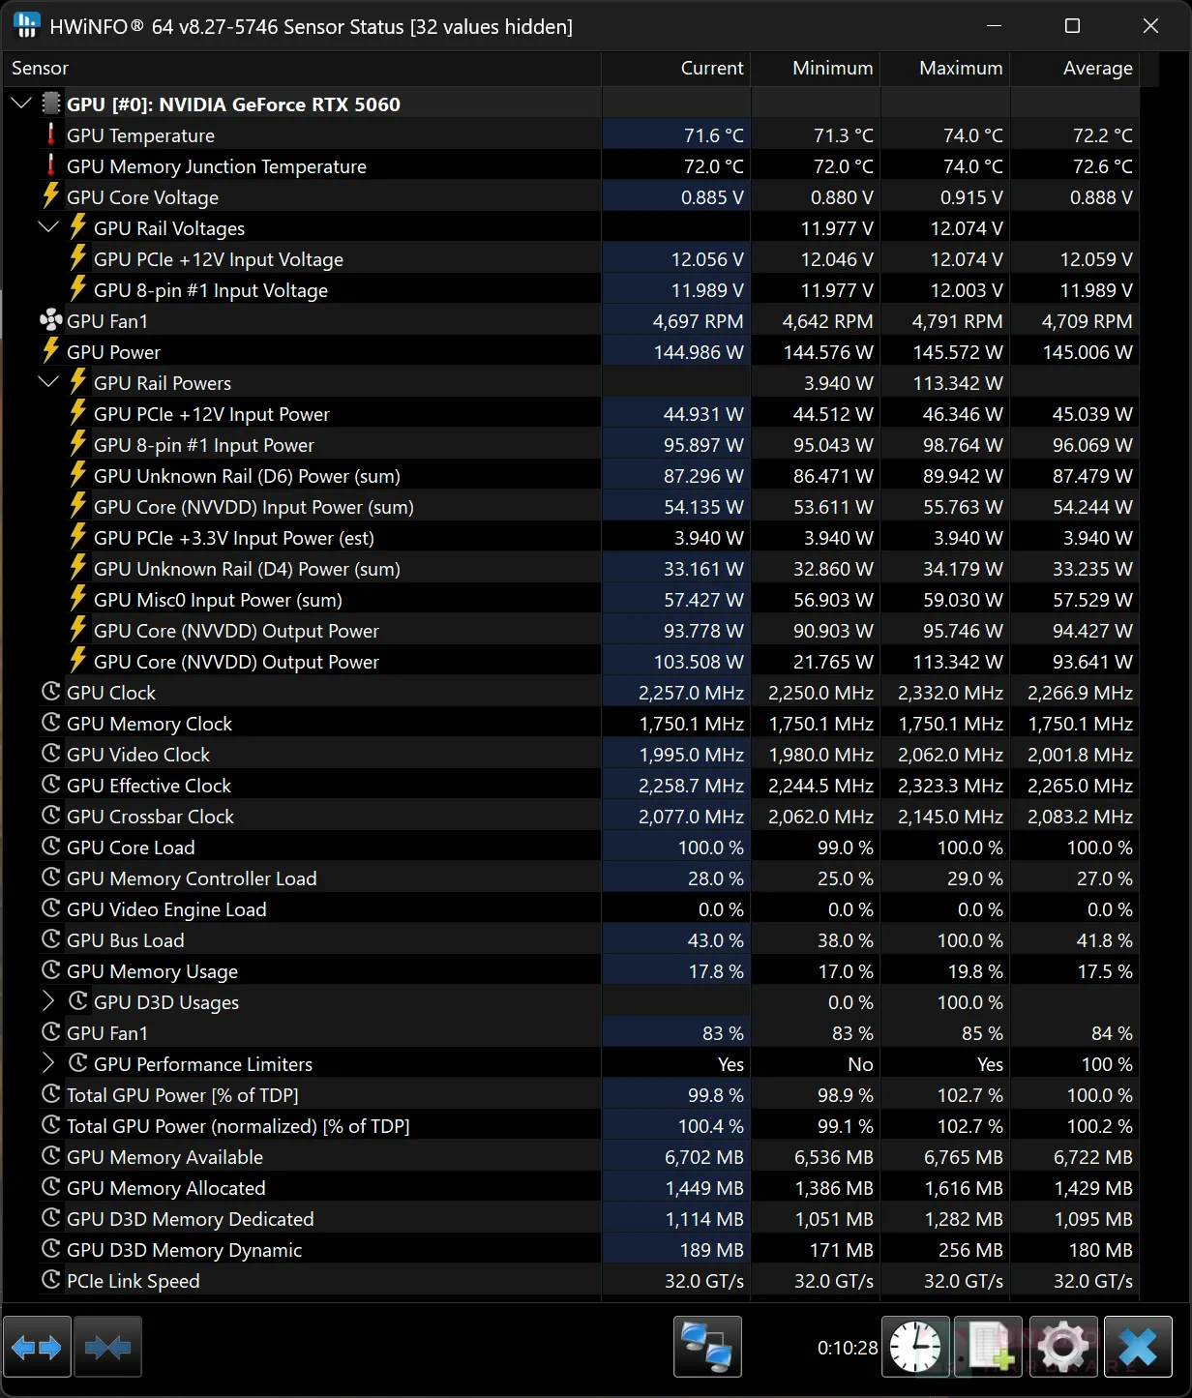The height and width of the screenshot is (1398, 1192).
Task: Select the GPU Memory Junction Temperature row
Action: point(571,166)
